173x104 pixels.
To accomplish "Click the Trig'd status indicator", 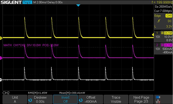I will click(27, 2).
